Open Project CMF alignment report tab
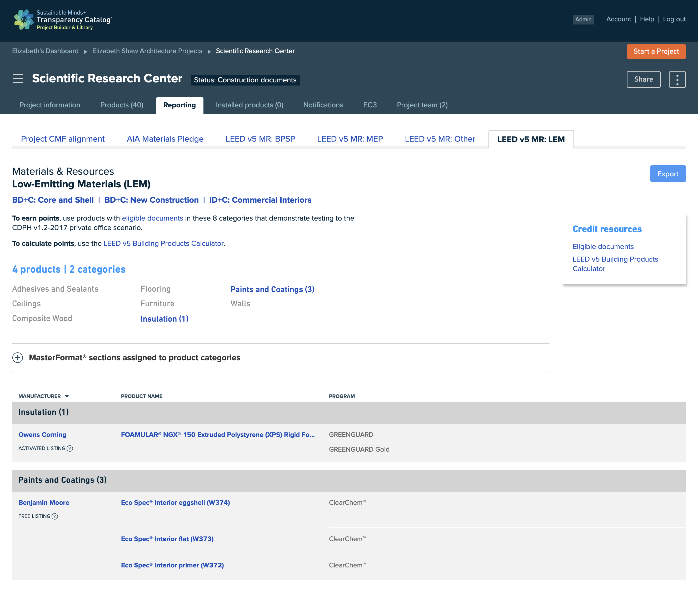 pyautogui.click(x=63, y=139)
